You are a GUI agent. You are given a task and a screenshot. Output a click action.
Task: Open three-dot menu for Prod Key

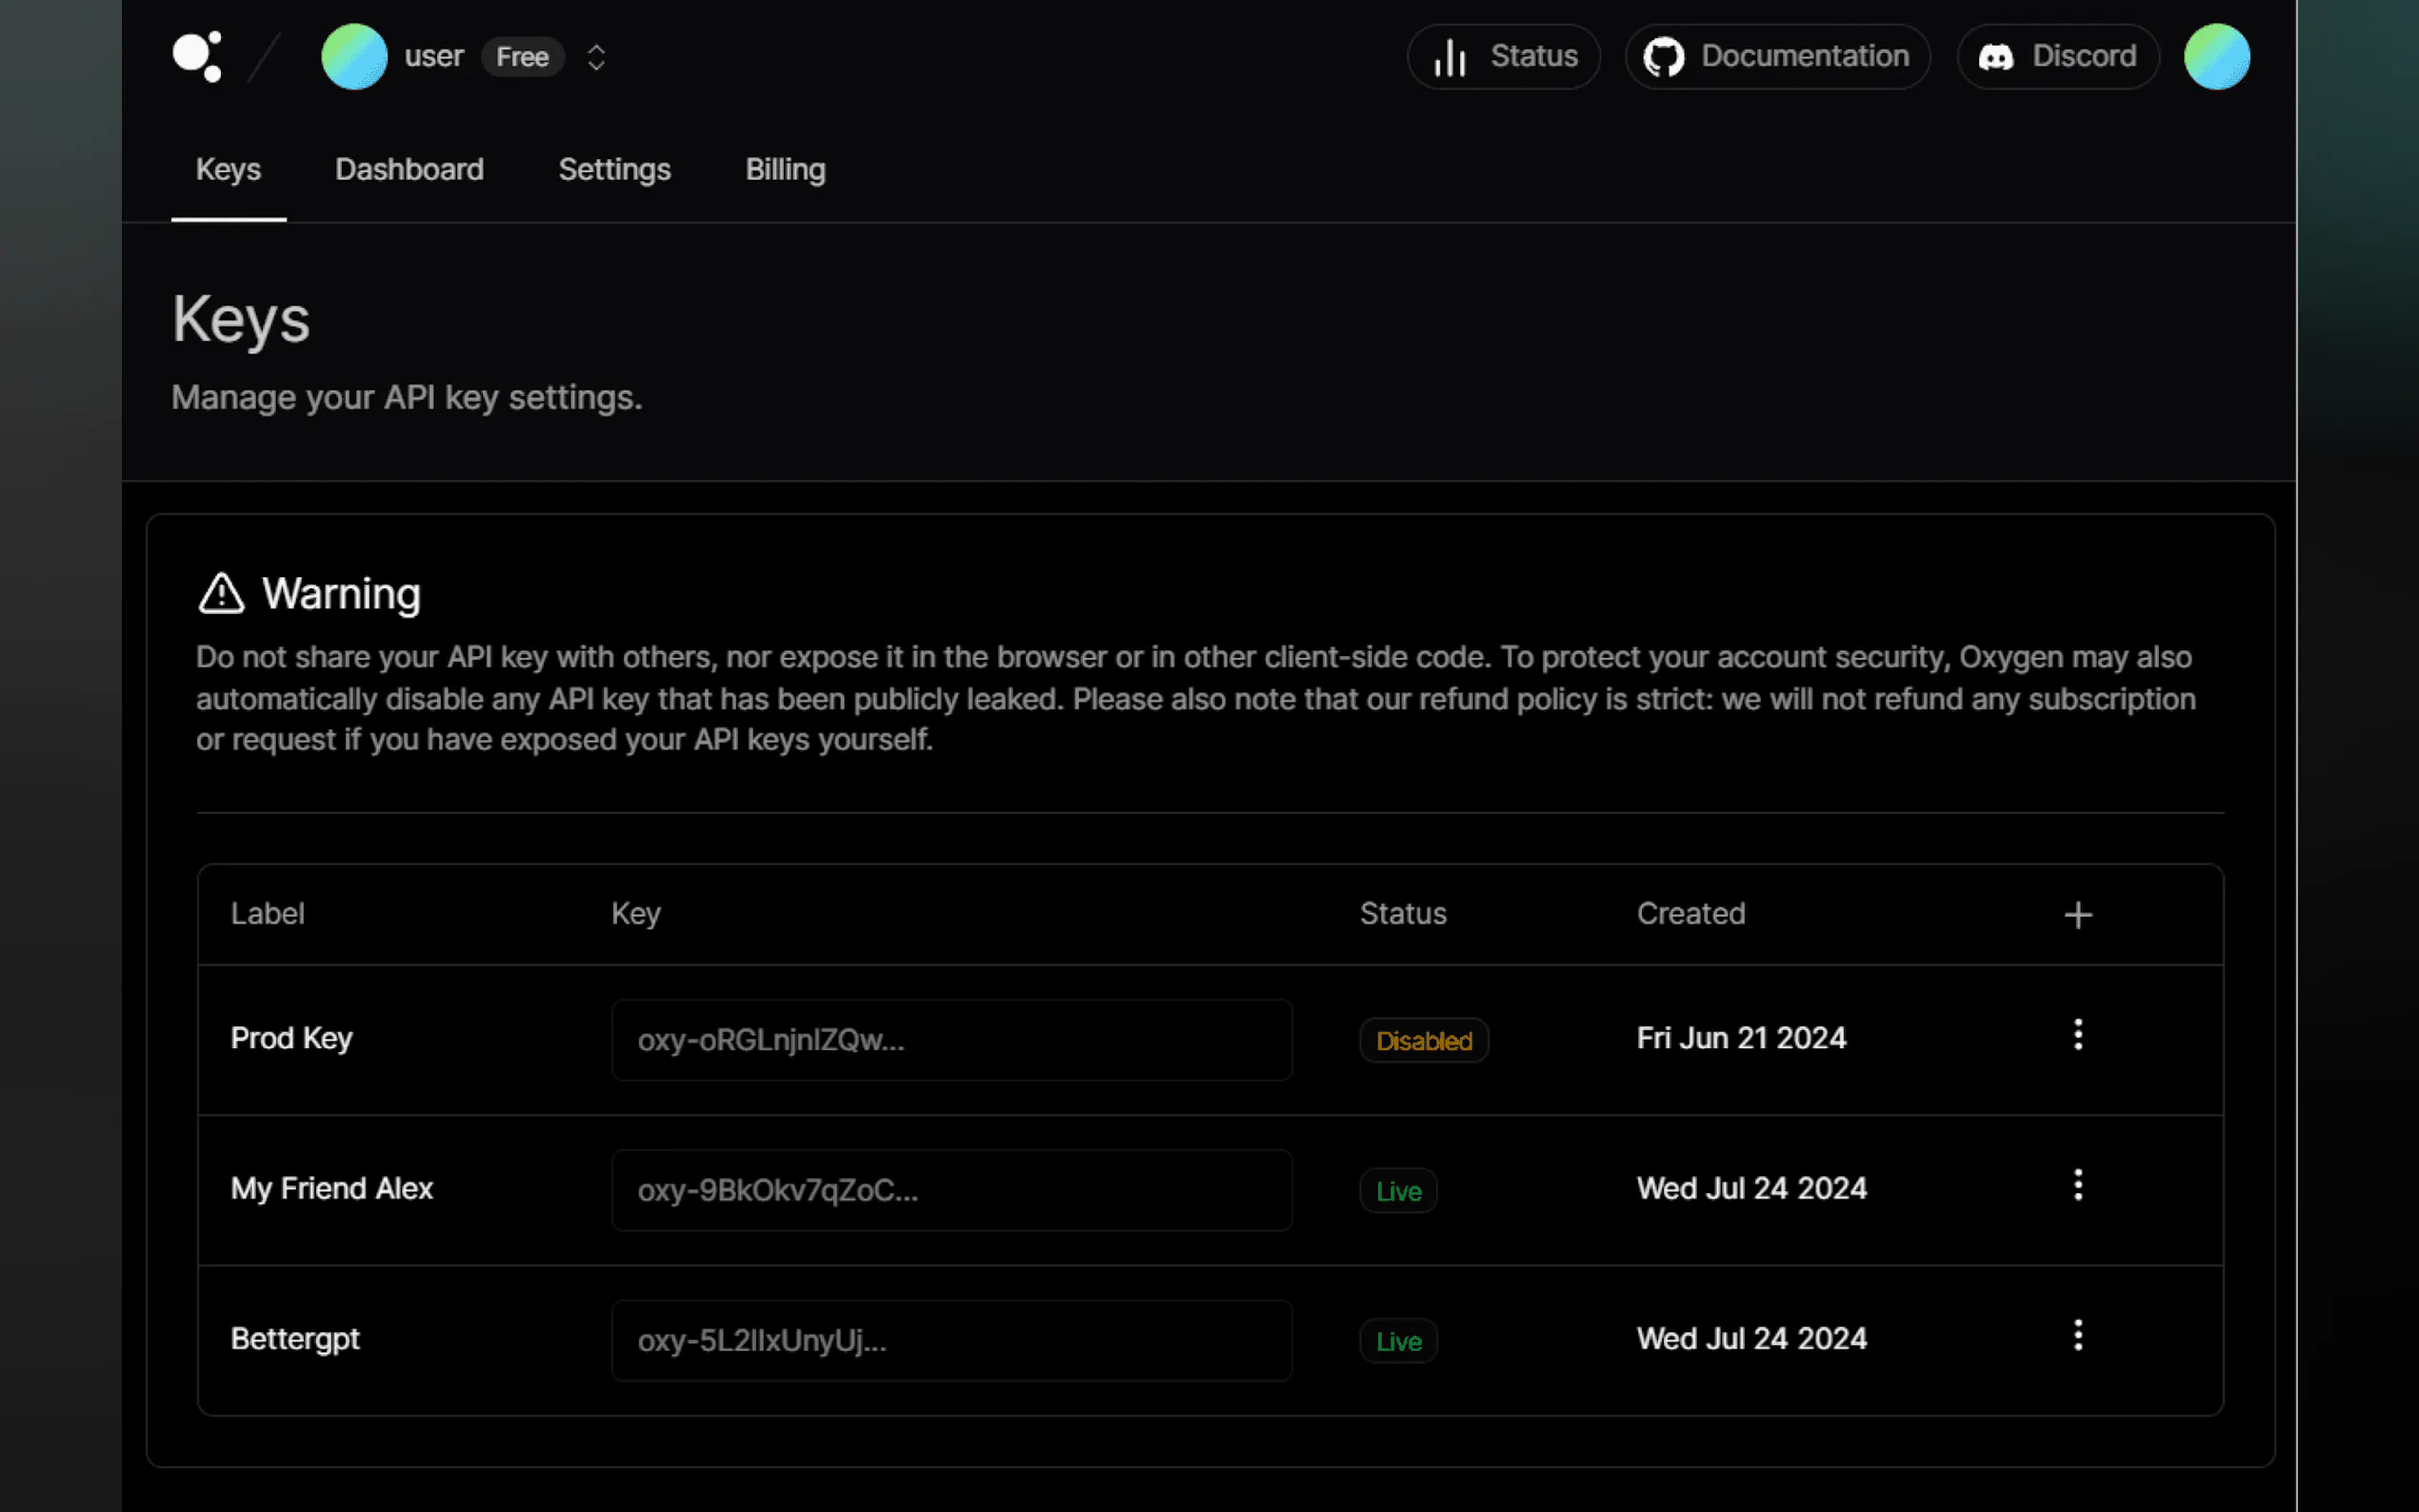click(x=2077, y=1034)
